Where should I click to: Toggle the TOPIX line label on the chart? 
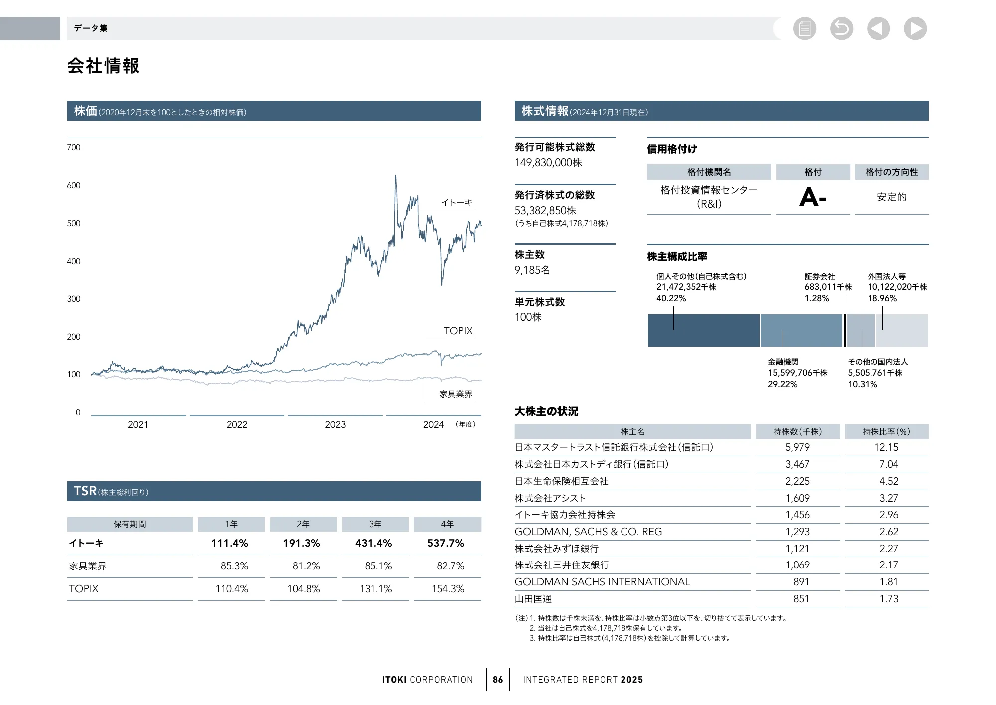pos(458,331)
